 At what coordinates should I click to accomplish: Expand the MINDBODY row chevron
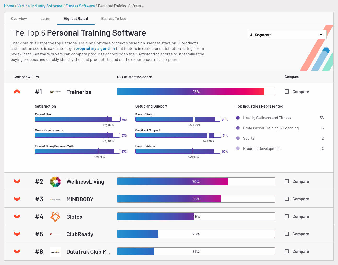[17, 199]
